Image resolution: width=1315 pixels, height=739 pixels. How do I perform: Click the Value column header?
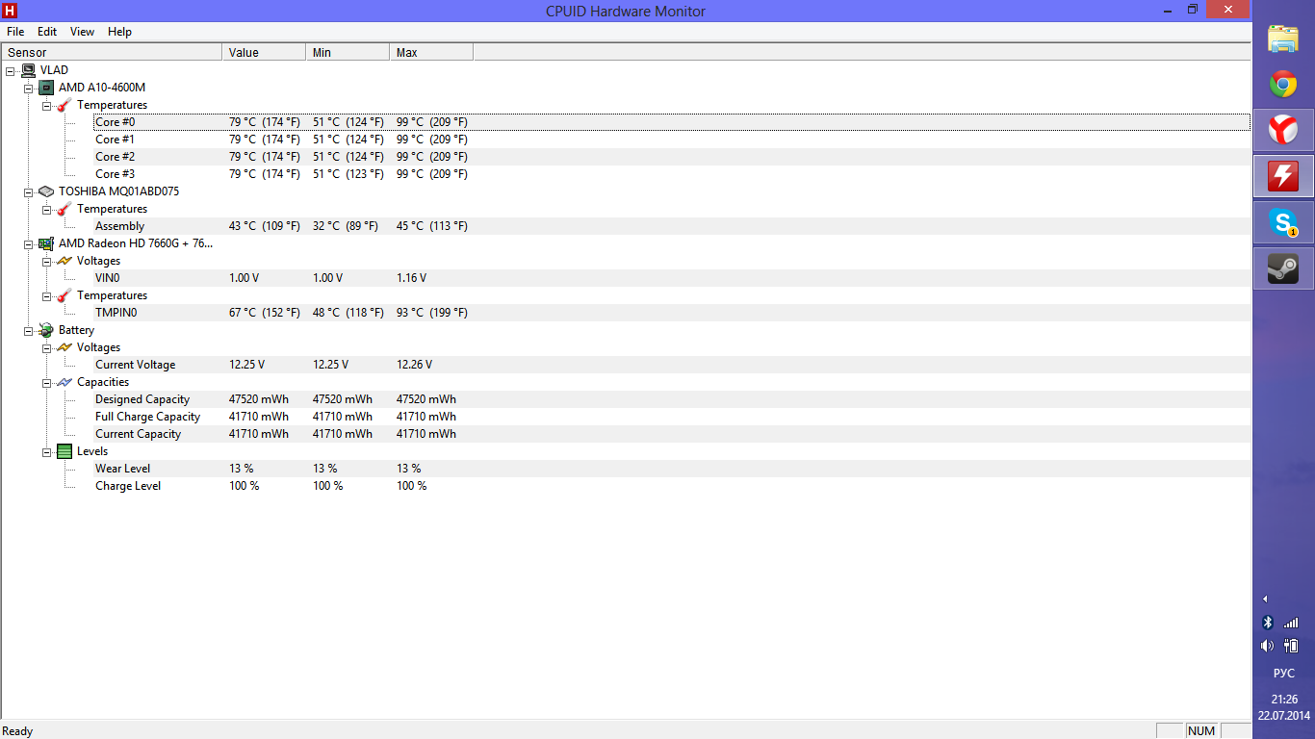pos(264,52)
